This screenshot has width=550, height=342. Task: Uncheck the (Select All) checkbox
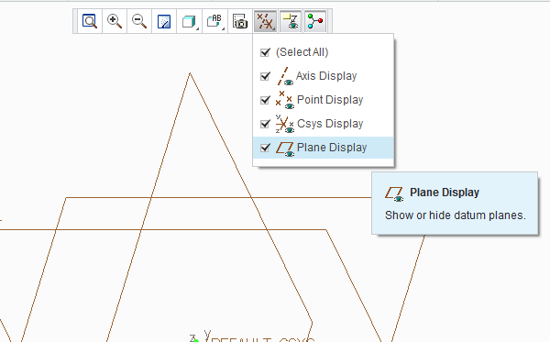pos(265,52)
